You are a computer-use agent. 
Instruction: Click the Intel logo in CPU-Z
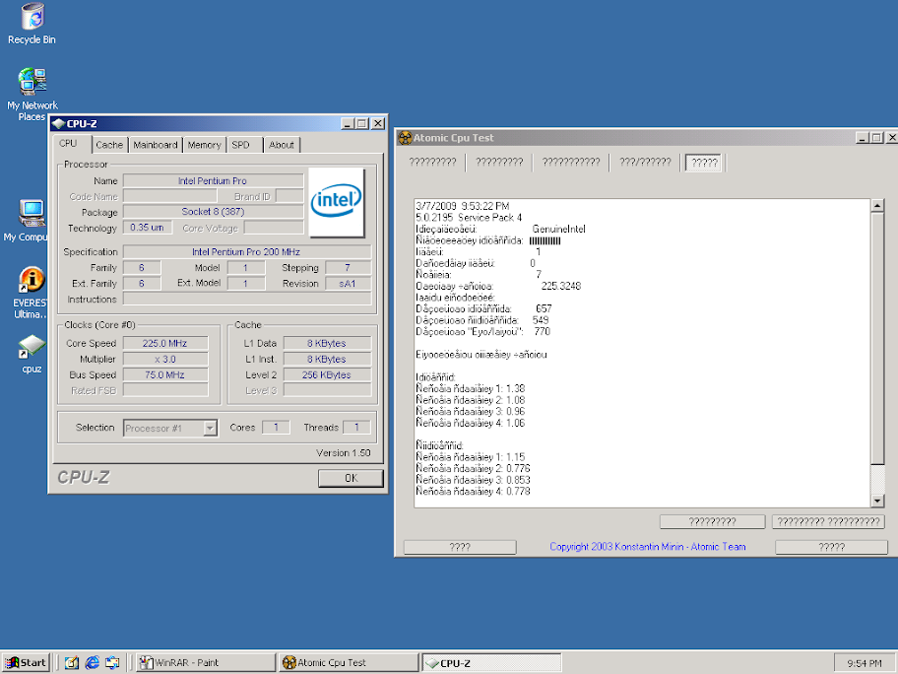tap(336, 202)
